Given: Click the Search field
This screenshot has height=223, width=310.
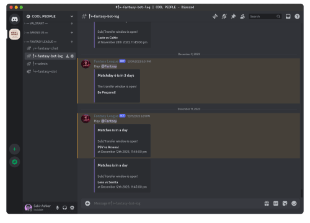Looking at the screenshot, I should click(265, 17).
